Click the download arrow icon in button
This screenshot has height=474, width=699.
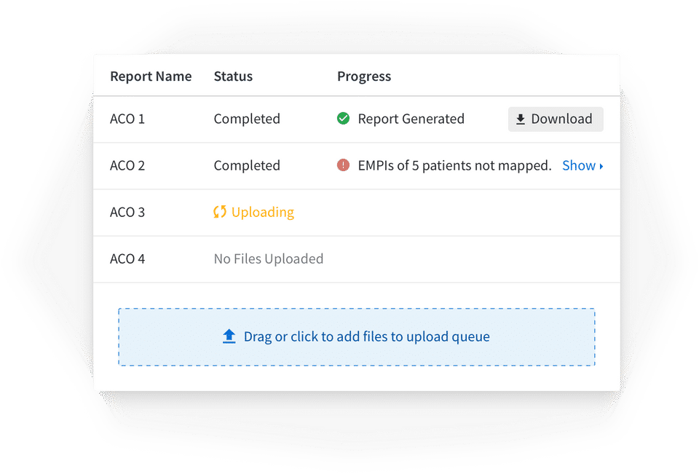coord(521,119)
